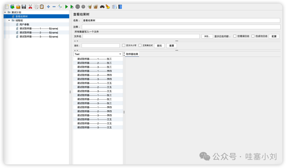Collapse the 线程组 tree node
286x168 pixels.
point(9,20)
